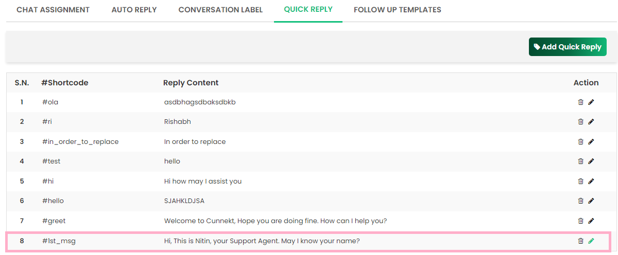618x255 pixels.
Task: Delete the #ola quick reply
Action: [580, 102]
